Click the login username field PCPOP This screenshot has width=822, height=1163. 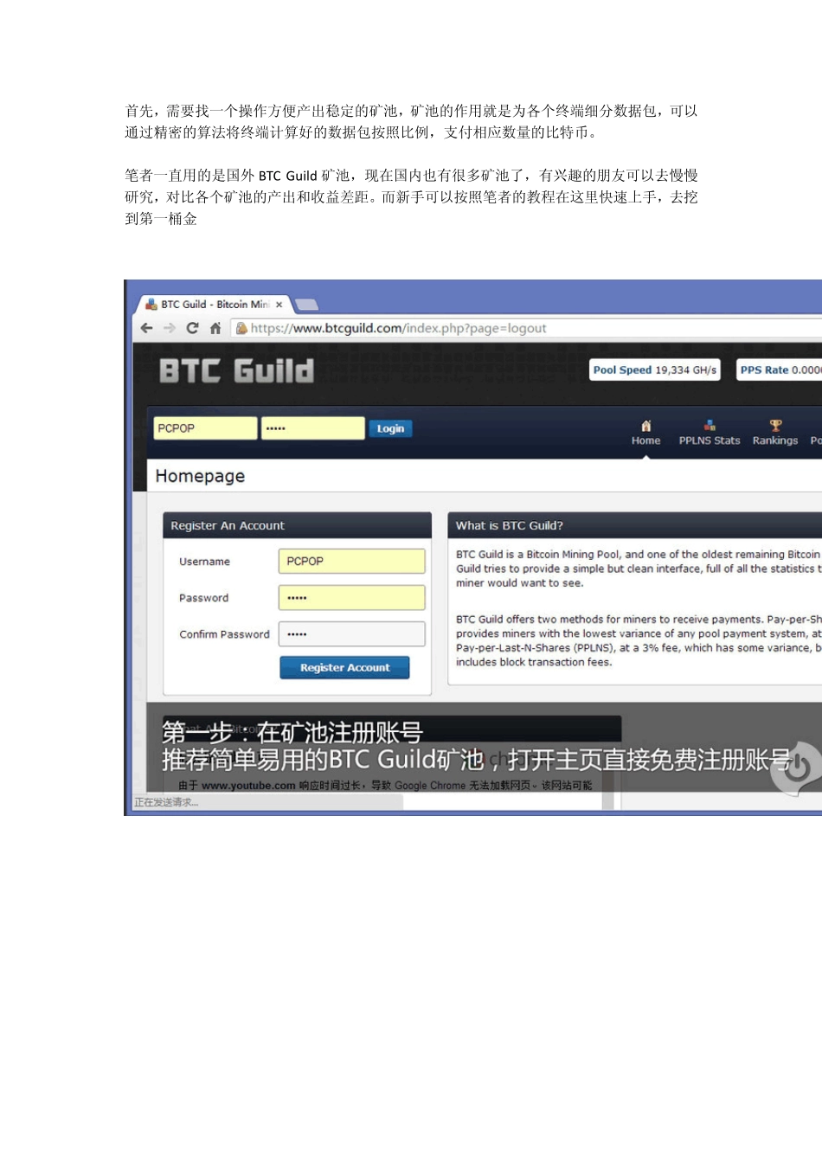click(205, 428)
